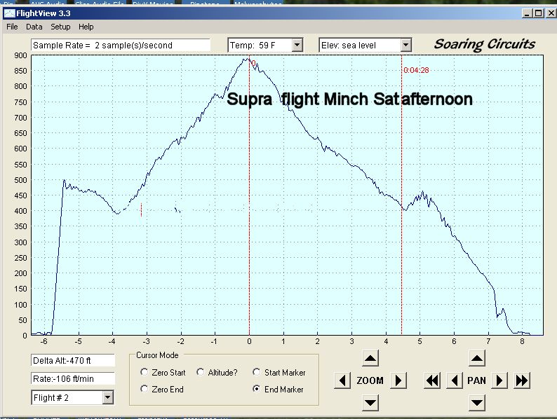Click the Rate -106 ft/min field
Image resolution: width=557 pixels, height=419 pixels.
pyautogui.click(x=73, y=379)
